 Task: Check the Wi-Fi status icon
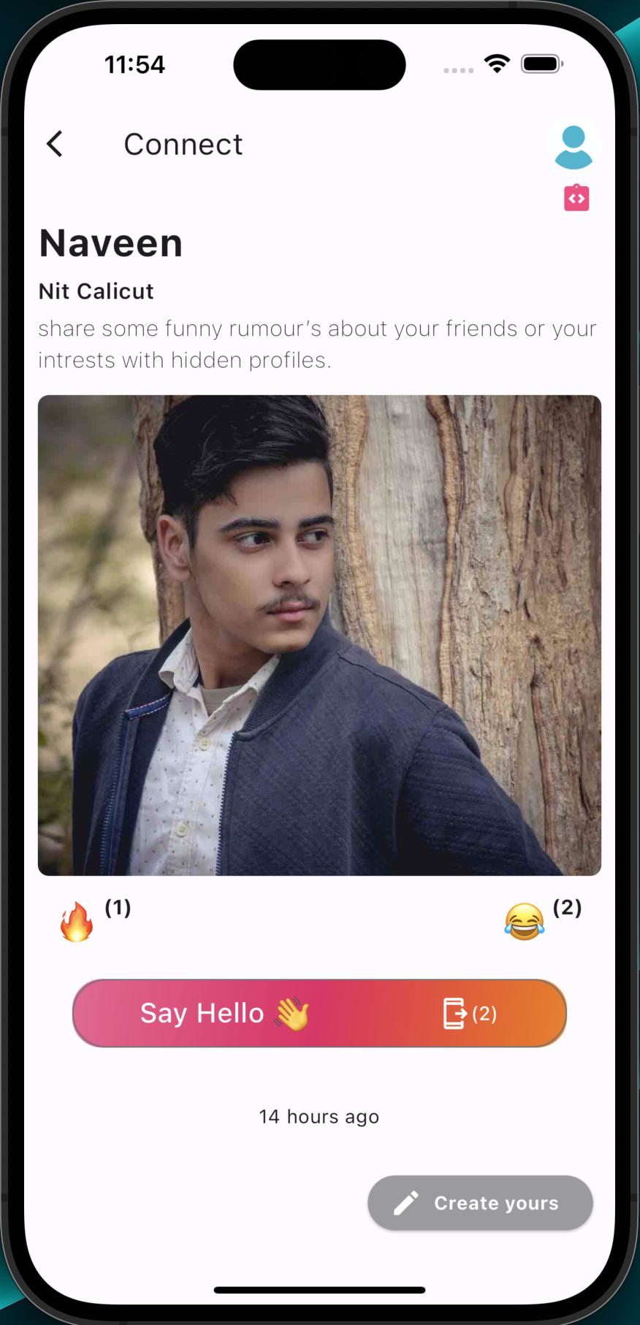point(498,64)
